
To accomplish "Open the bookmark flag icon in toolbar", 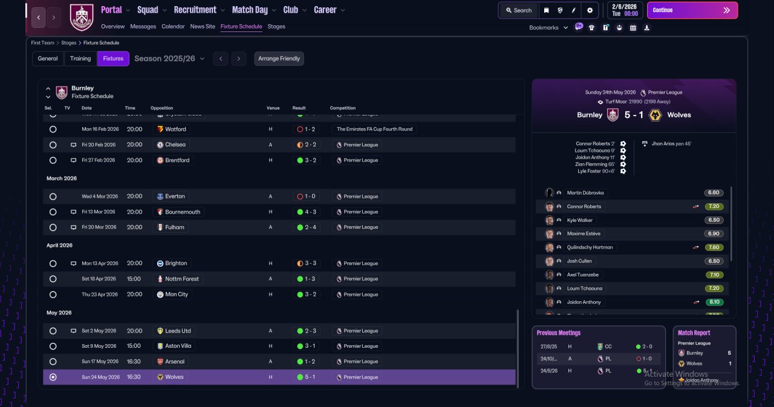I will (x=546, y=10).
